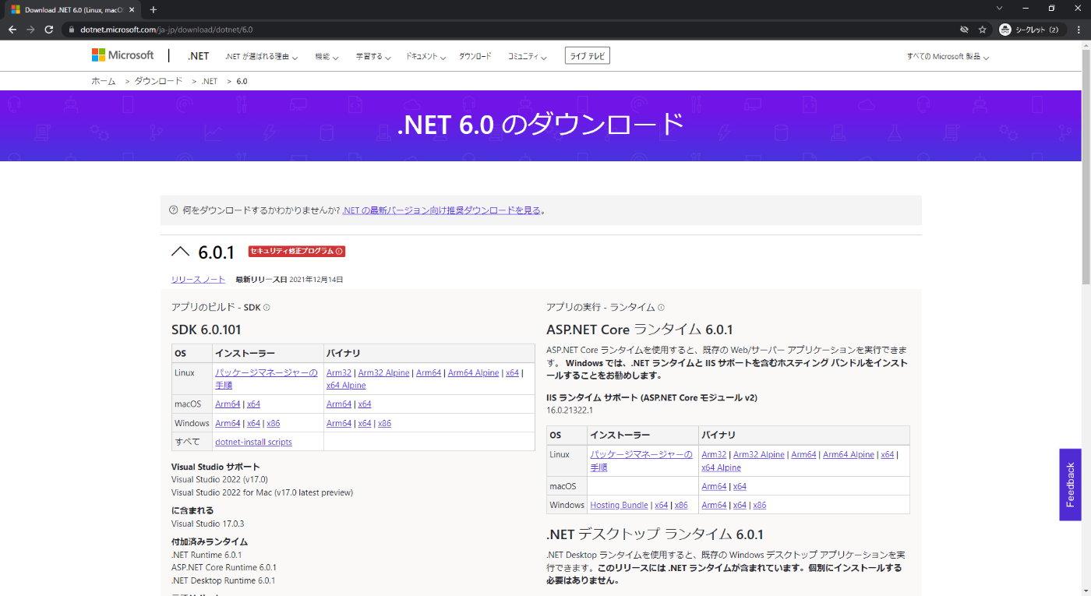Click the page vertical scrollbar thumb
Screen dimensions: 1091x596
click(x=1086, y=167)
